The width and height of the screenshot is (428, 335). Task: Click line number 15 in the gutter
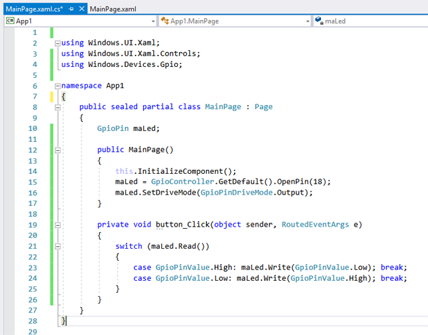pos(33,181)
